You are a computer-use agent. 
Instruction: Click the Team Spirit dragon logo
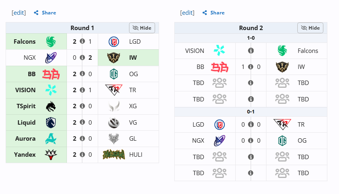(51, 106)
